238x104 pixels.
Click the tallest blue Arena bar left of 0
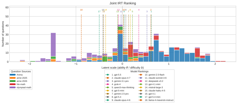(120, 48)
